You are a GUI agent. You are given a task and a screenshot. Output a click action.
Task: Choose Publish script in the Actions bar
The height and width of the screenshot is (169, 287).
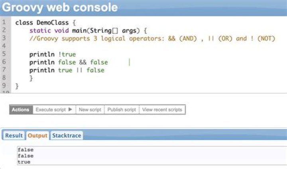[122, 109]
